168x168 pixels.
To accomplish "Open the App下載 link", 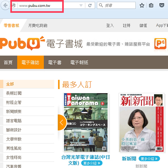I will click(162, 25).
